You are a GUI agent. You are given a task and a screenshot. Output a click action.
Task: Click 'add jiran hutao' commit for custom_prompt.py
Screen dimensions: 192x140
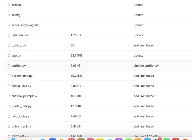144,96
